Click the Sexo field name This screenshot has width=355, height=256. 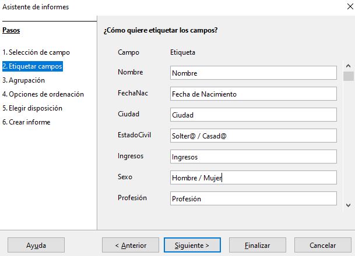(x=125, y=177)
